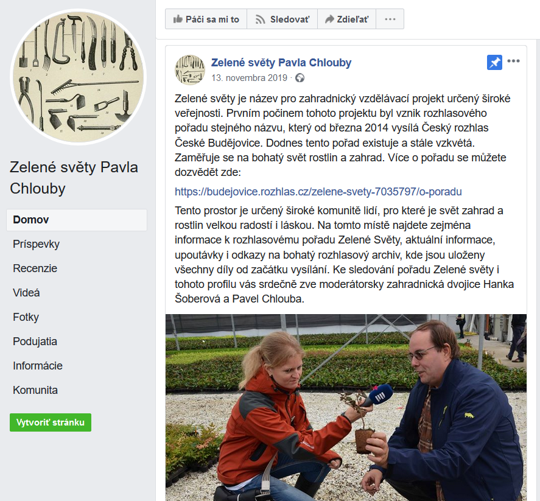Go to Informácie page section
The image size is (540, 501).
[x=38, y=366]
